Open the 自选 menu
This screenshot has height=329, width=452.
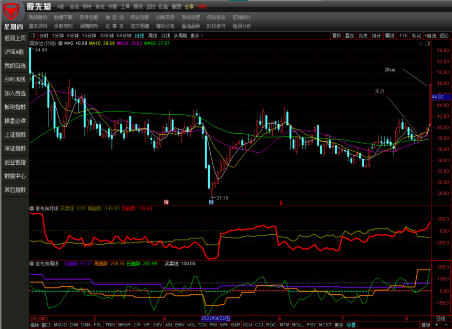(x=74, y=7)
